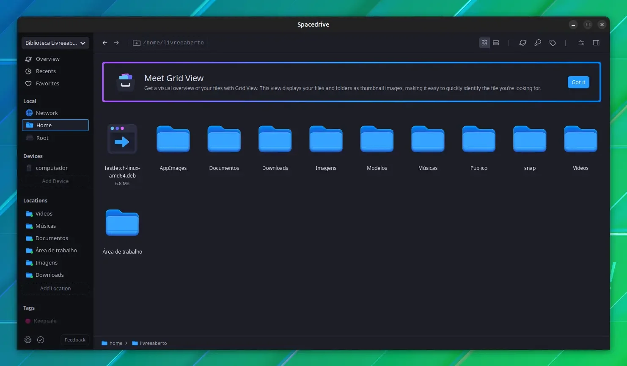Open settings gear in sidebar footer
This screenshot has width=627, height=366.
pos(28,340)
